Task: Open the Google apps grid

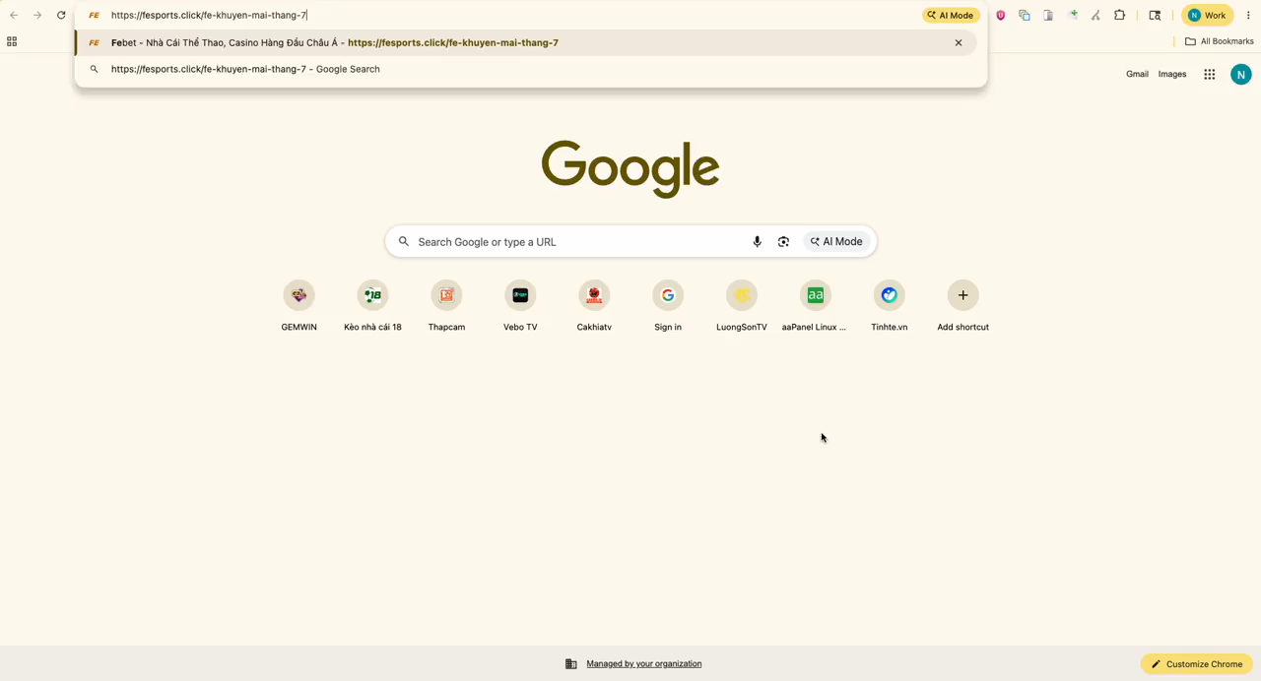Action: (x=1210, y=74)
